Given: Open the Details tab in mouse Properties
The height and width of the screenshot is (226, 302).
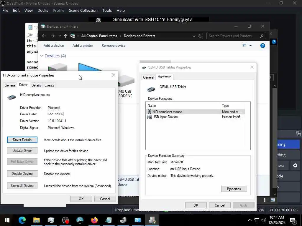Looking at the screenshot, I should (36, 85).
